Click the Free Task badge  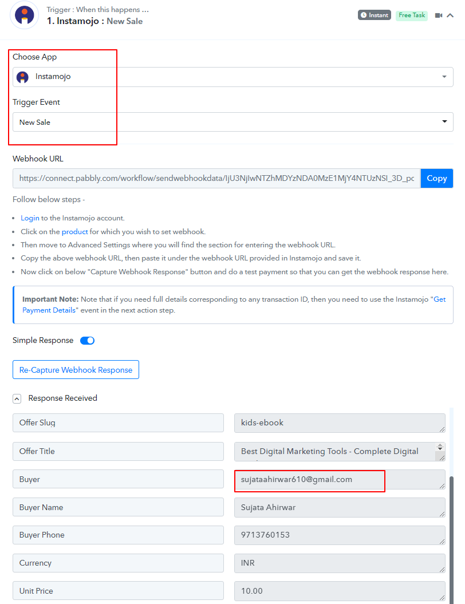(411, 15)
